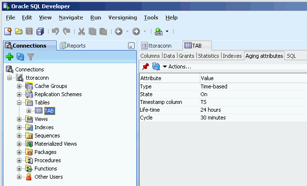Image resolution: width=307 pixels, height=186 pixels.
Task: Open SQL Worksheet dropdown arrow
Action: (x=167, y=32)
